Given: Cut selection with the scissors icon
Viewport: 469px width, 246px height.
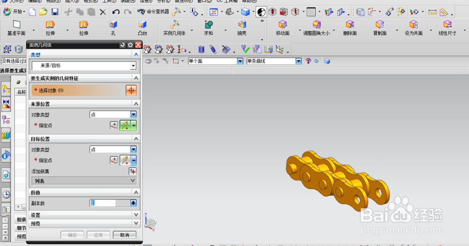Looking at the screenshot, I should [x=68, y=12].
